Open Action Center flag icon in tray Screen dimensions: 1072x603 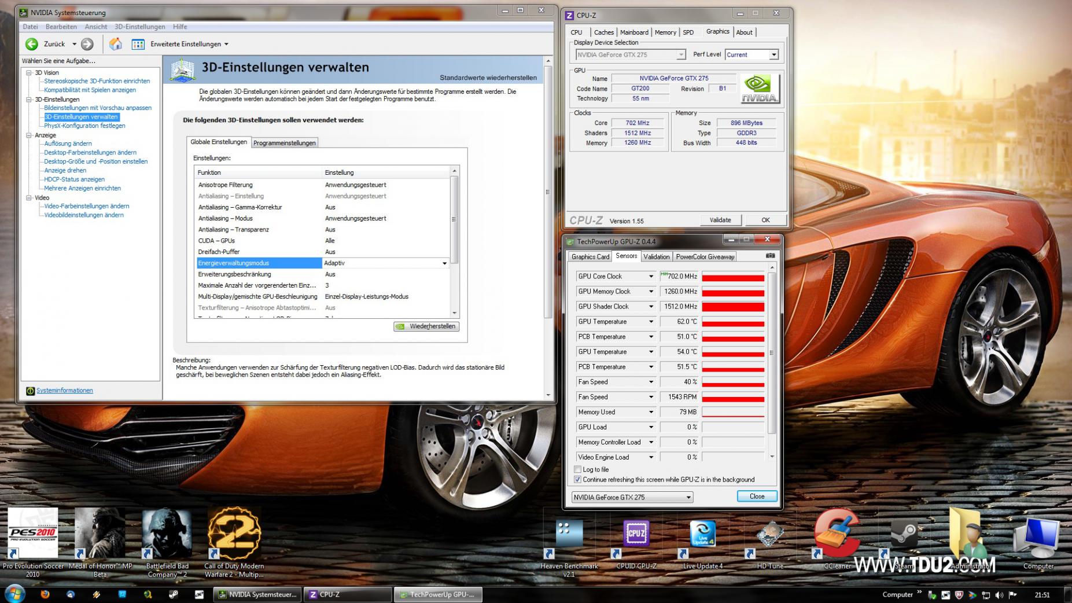point(1012,595)
